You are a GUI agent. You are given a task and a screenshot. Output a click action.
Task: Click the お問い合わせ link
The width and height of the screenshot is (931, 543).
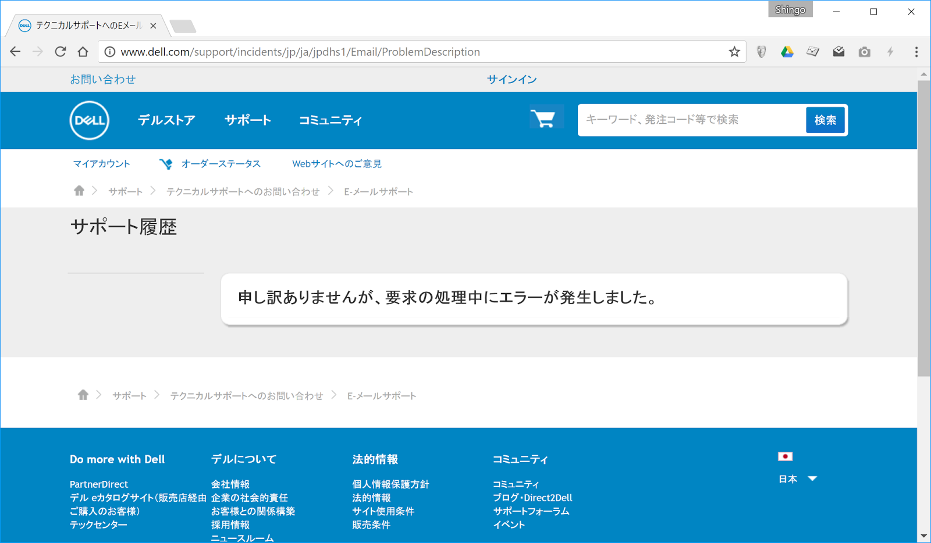[102, 79]
